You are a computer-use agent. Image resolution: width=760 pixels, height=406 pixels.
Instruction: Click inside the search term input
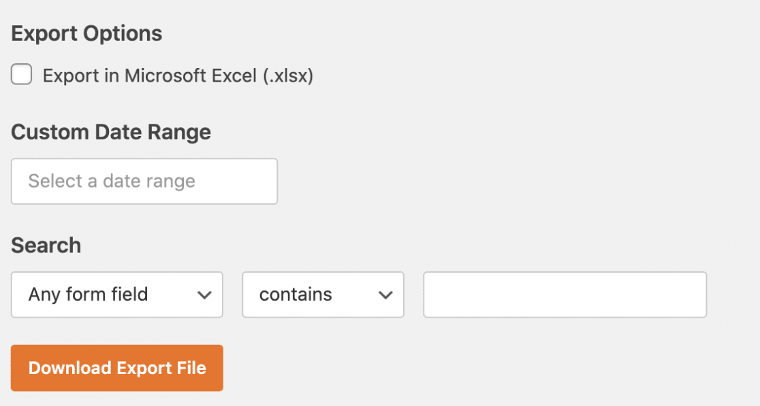pos(565,294)
